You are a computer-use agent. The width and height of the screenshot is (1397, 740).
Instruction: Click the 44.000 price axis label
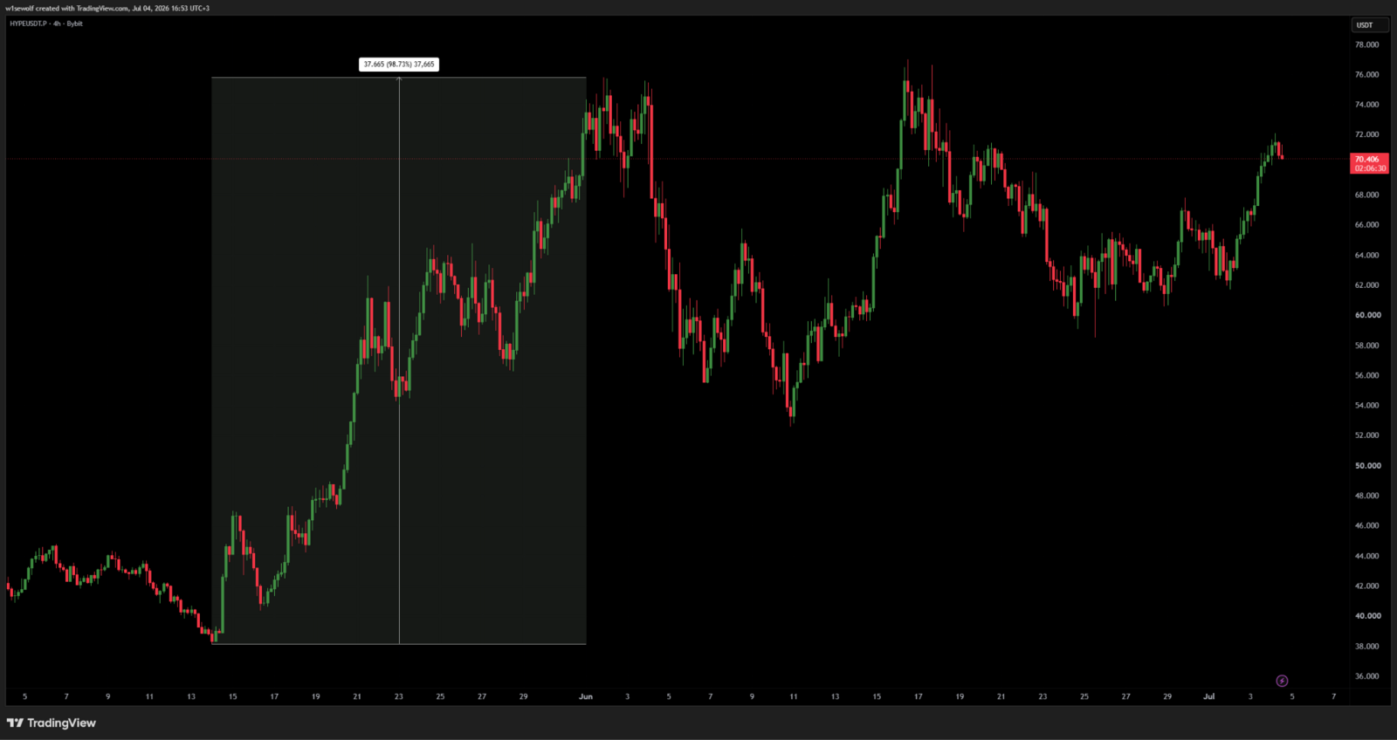point(1366,555)
